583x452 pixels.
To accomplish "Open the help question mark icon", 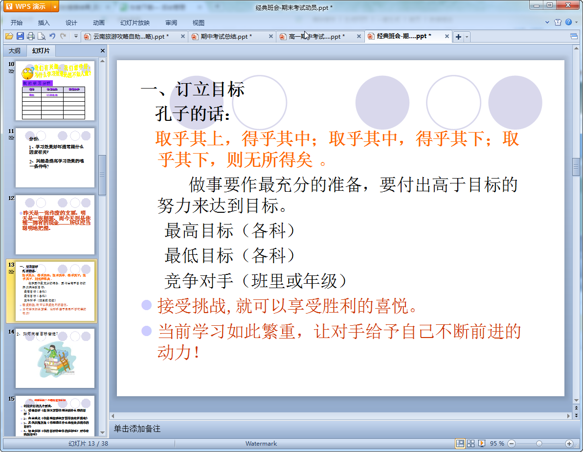I will point(568,23).
